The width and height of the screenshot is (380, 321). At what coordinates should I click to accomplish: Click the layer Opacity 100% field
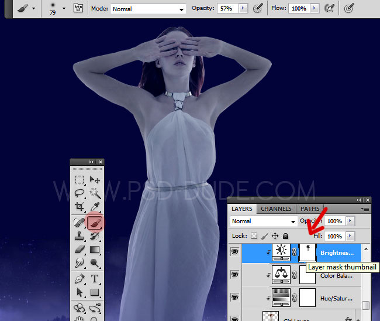pyautogui.click(x=335, y=221)
